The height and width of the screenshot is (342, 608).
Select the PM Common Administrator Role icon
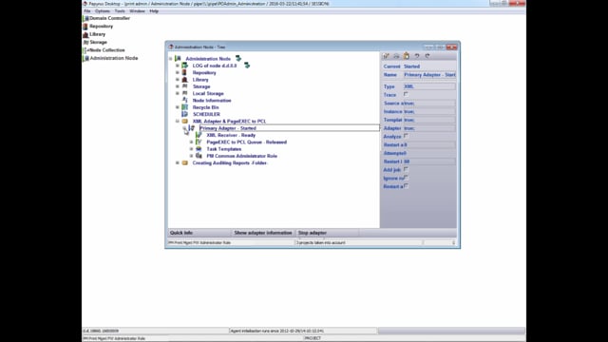point(199,156)
